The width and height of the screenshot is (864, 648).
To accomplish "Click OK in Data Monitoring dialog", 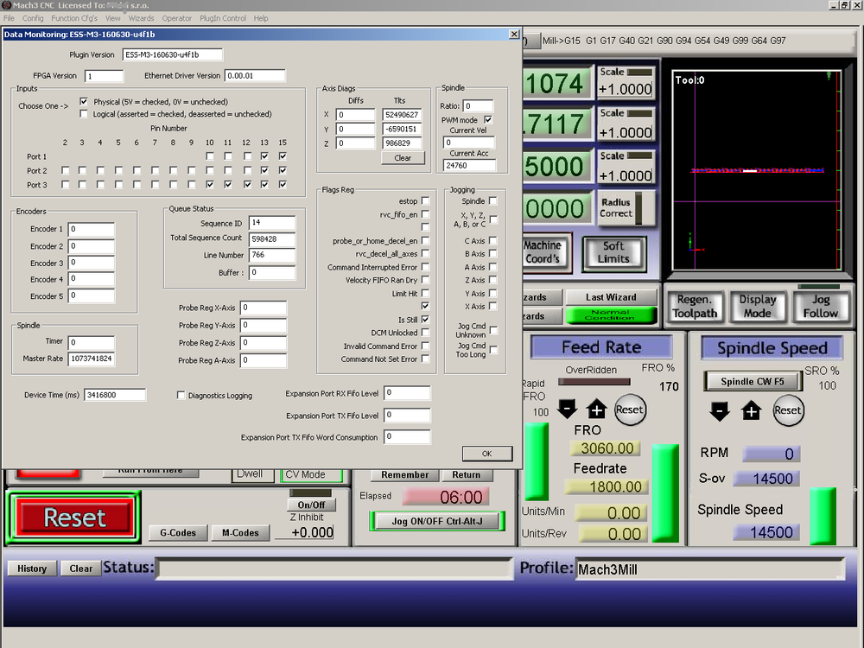I will click(x=486, y=454).
